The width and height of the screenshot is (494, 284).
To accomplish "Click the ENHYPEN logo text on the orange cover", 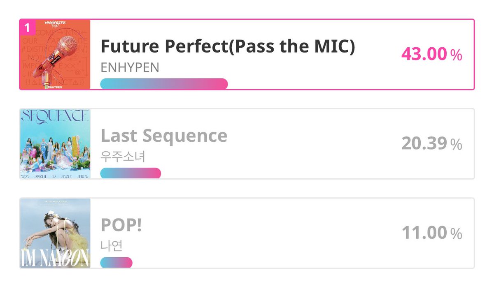I will coord(55,87).
